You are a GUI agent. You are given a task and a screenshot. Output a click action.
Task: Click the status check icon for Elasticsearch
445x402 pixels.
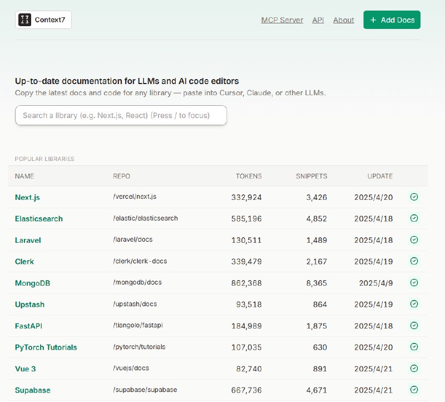point(414,218)
